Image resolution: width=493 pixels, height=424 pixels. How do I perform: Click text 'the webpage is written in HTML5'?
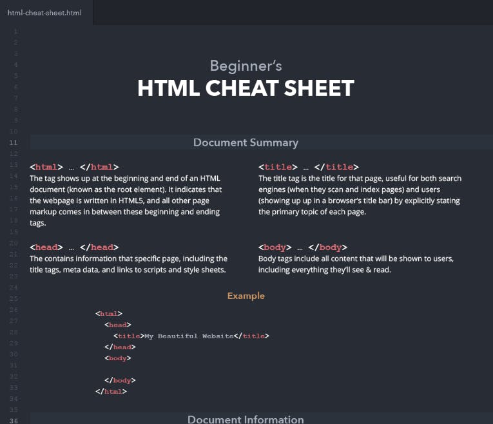(87, 200)
